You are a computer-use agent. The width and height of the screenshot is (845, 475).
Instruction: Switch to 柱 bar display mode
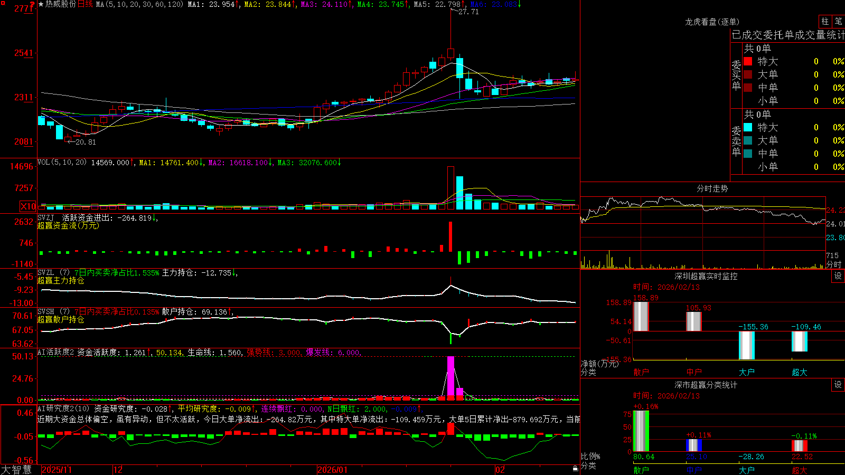point(825,21)
